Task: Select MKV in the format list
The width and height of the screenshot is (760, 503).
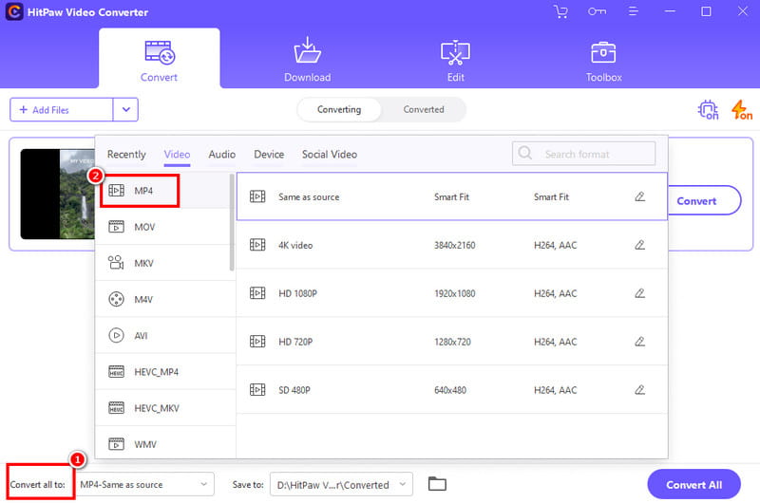Action: coord(144,263)
